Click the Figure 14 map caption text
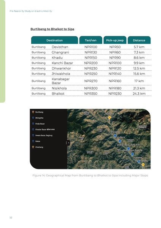Screen dimensions: 161x228 pos(90,176)
